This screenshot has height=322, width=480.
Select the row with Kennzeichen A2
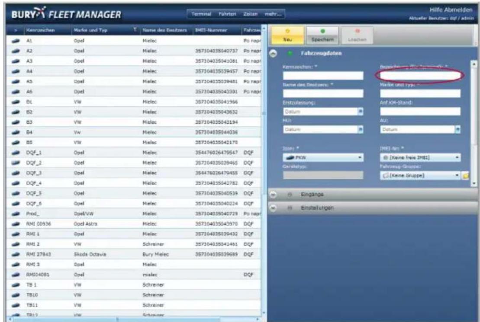(x=134, y=51)
